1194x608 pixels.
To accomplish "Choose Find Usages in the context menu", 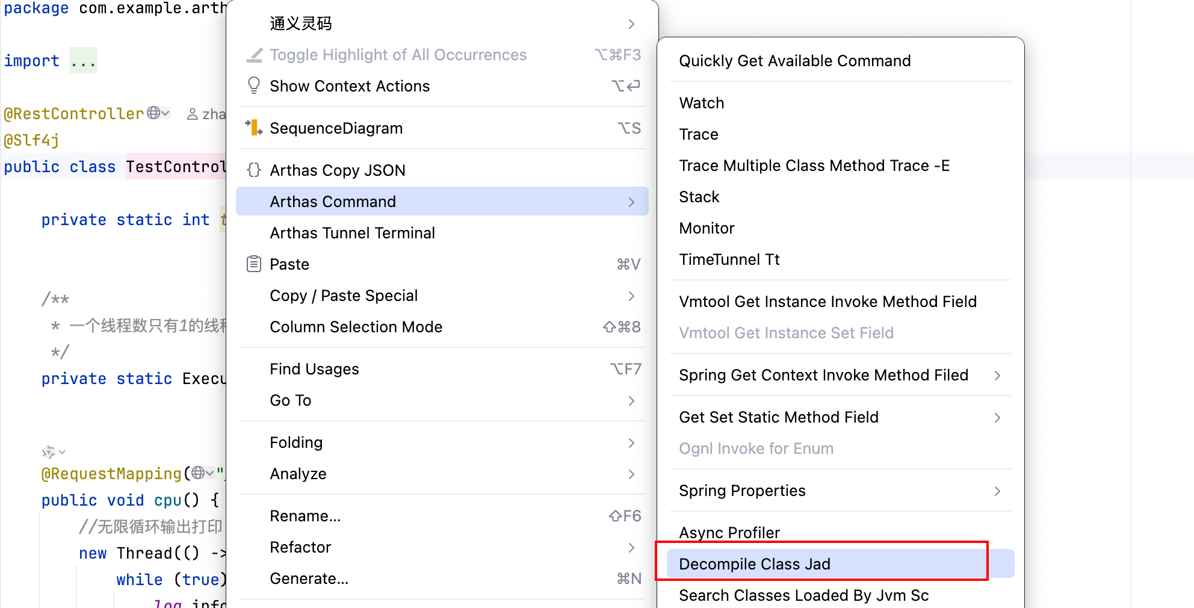I will click(x=314, y=369).
